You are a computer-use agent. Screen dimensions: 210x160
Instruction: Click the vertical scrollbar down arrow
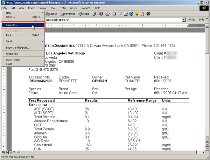click(207, 137)
